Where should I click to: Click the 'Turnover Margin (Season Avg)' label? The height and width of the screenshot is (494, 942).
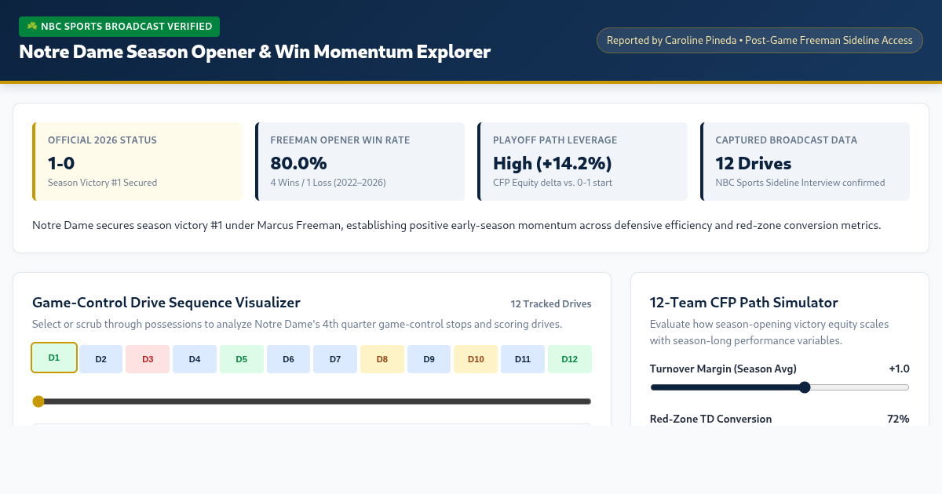[722, 369]
